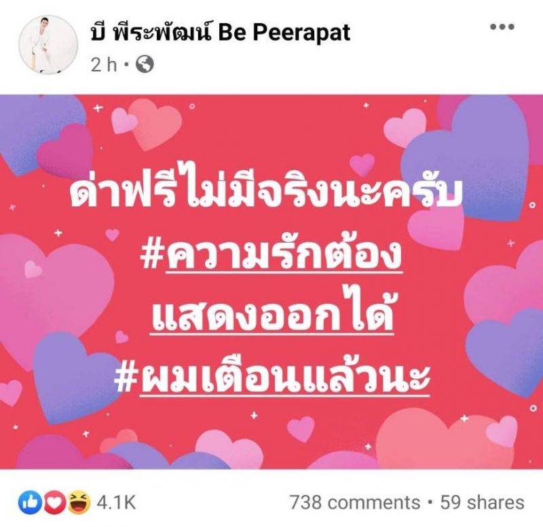Click hashtag line แสดงออกได้

click(x=272, y=315)
